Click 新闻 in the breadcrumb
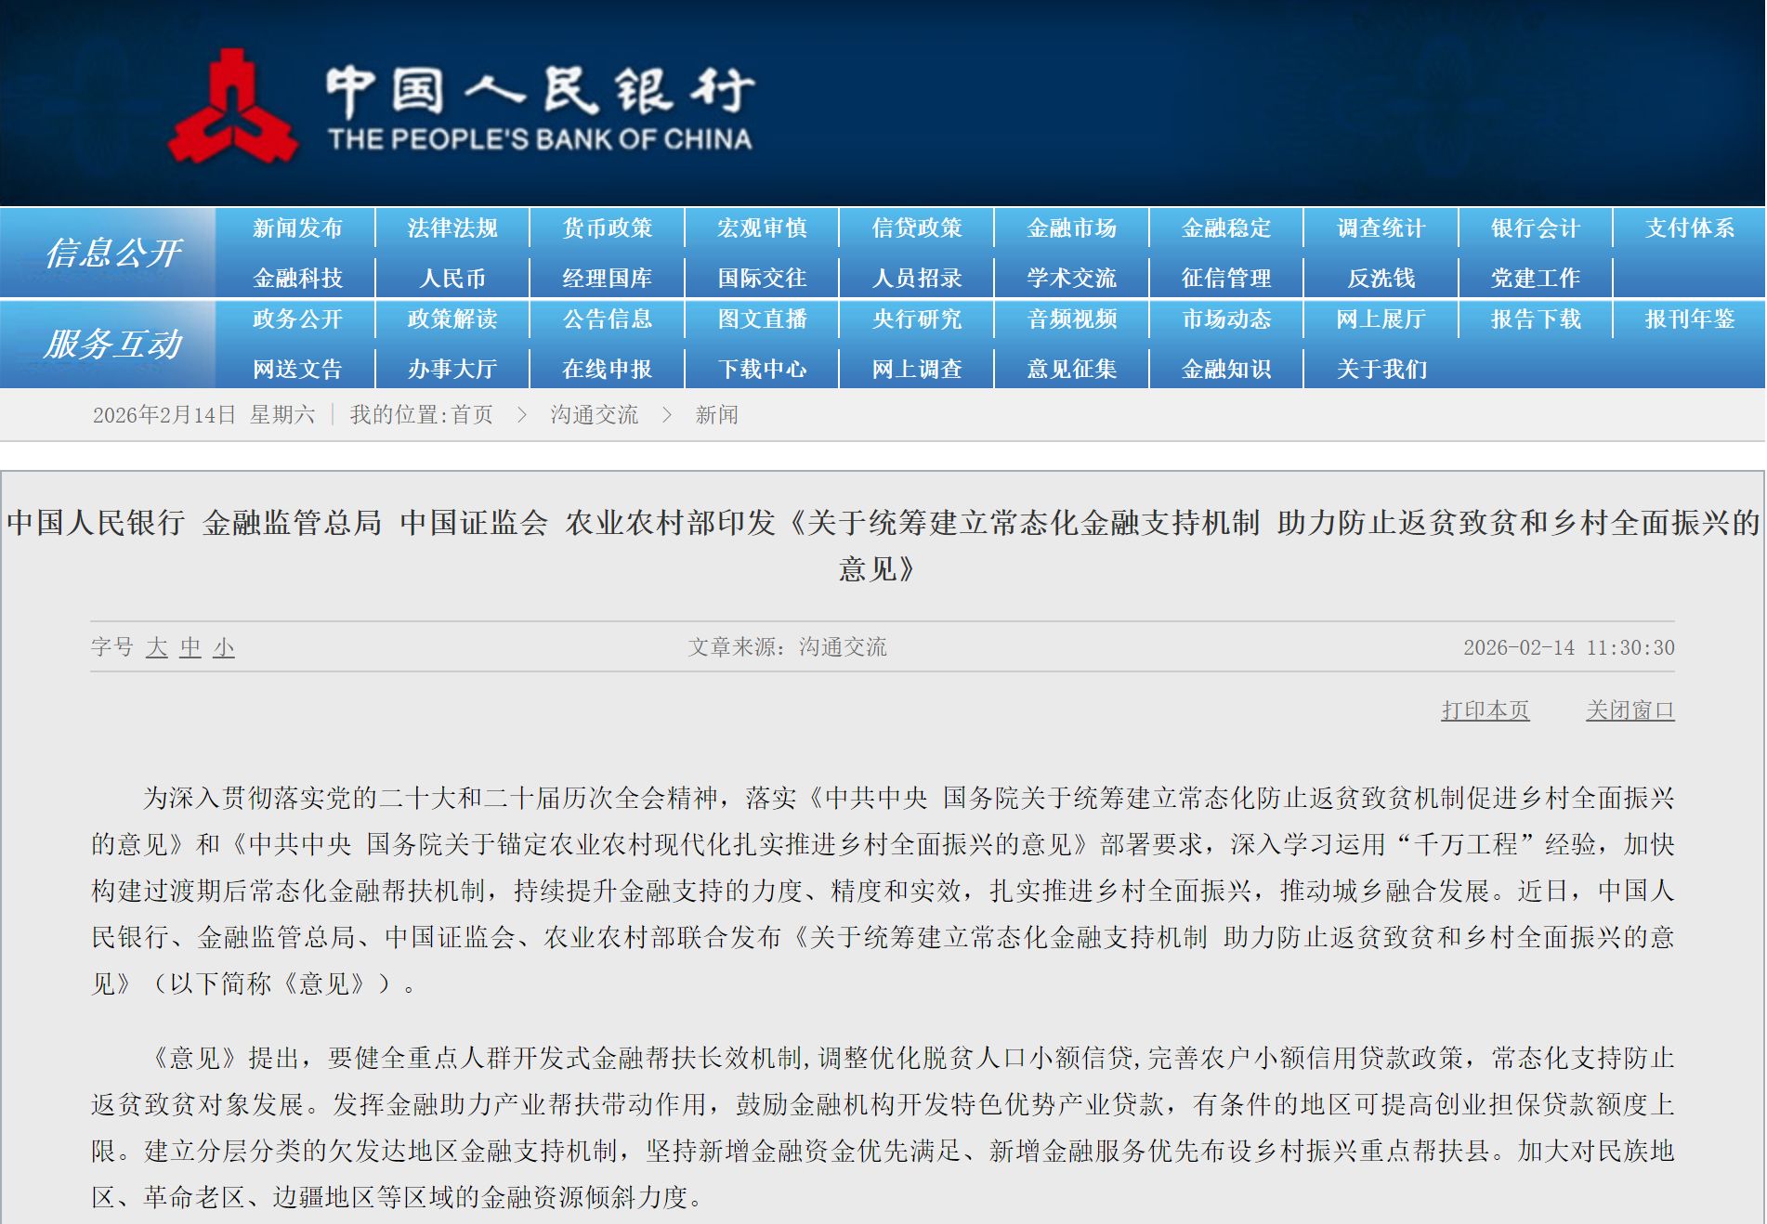Image resolution: width=1767 pixels, height=1224 pixels. (x=715, y=414)
